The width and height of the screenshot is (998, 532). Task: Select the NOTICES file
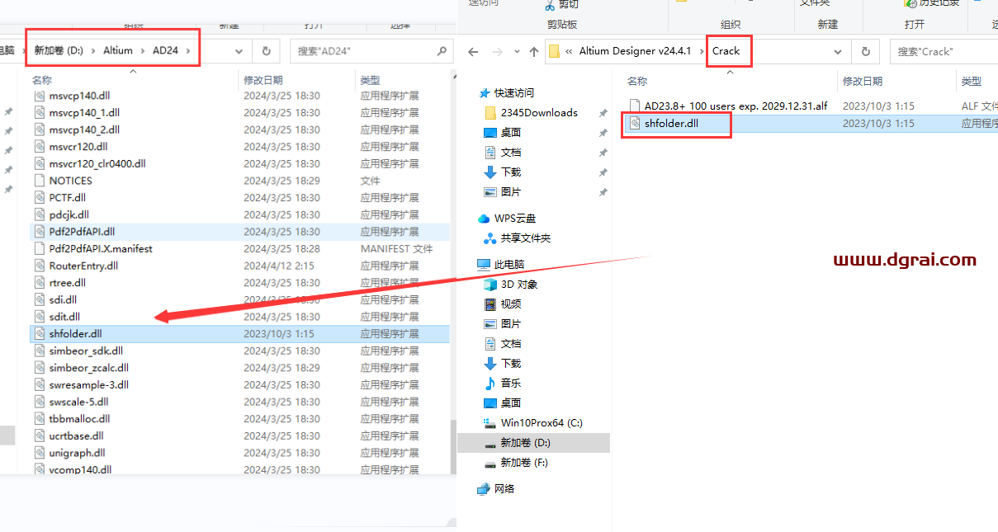coord(70,180)
